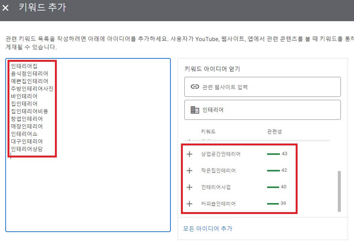Click the link icon in website field

195,87
